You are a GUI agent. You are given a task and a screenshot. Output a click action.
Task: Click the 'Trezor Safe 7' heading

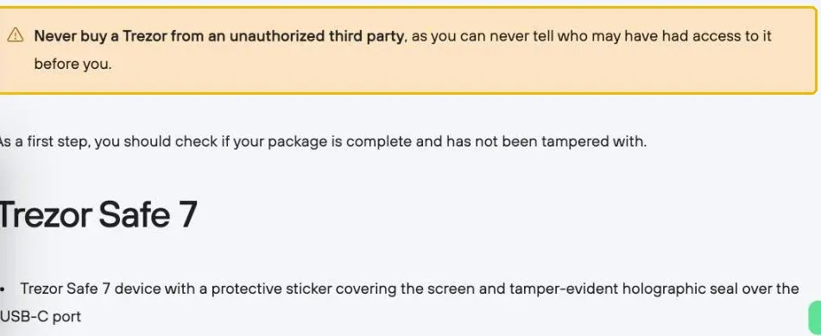(98, 215)
